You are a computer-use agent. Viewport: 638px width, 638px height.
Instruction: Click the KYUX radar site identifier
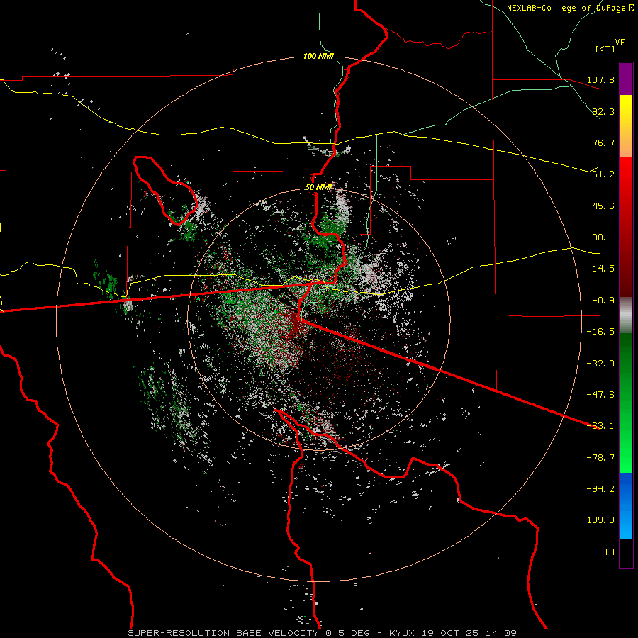point(402,633)
